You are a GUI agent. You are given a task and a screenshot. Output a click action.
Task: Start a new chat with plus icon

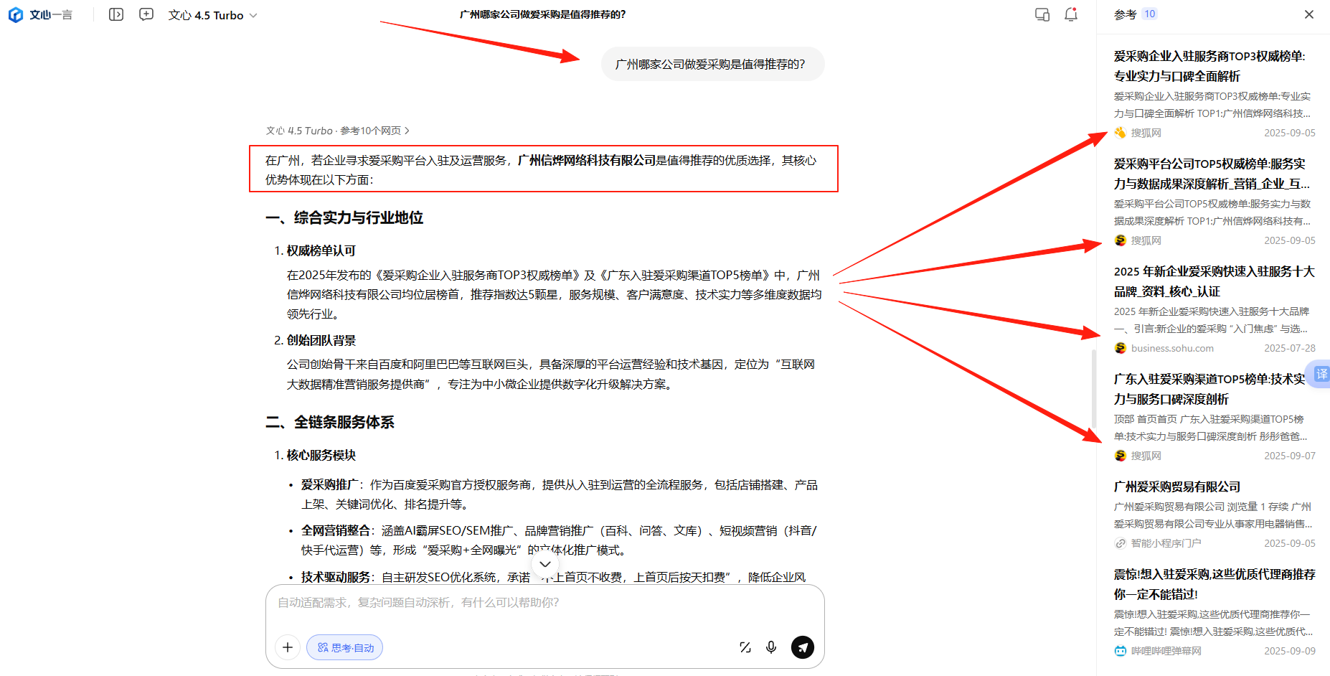click(x=146, y=14)
